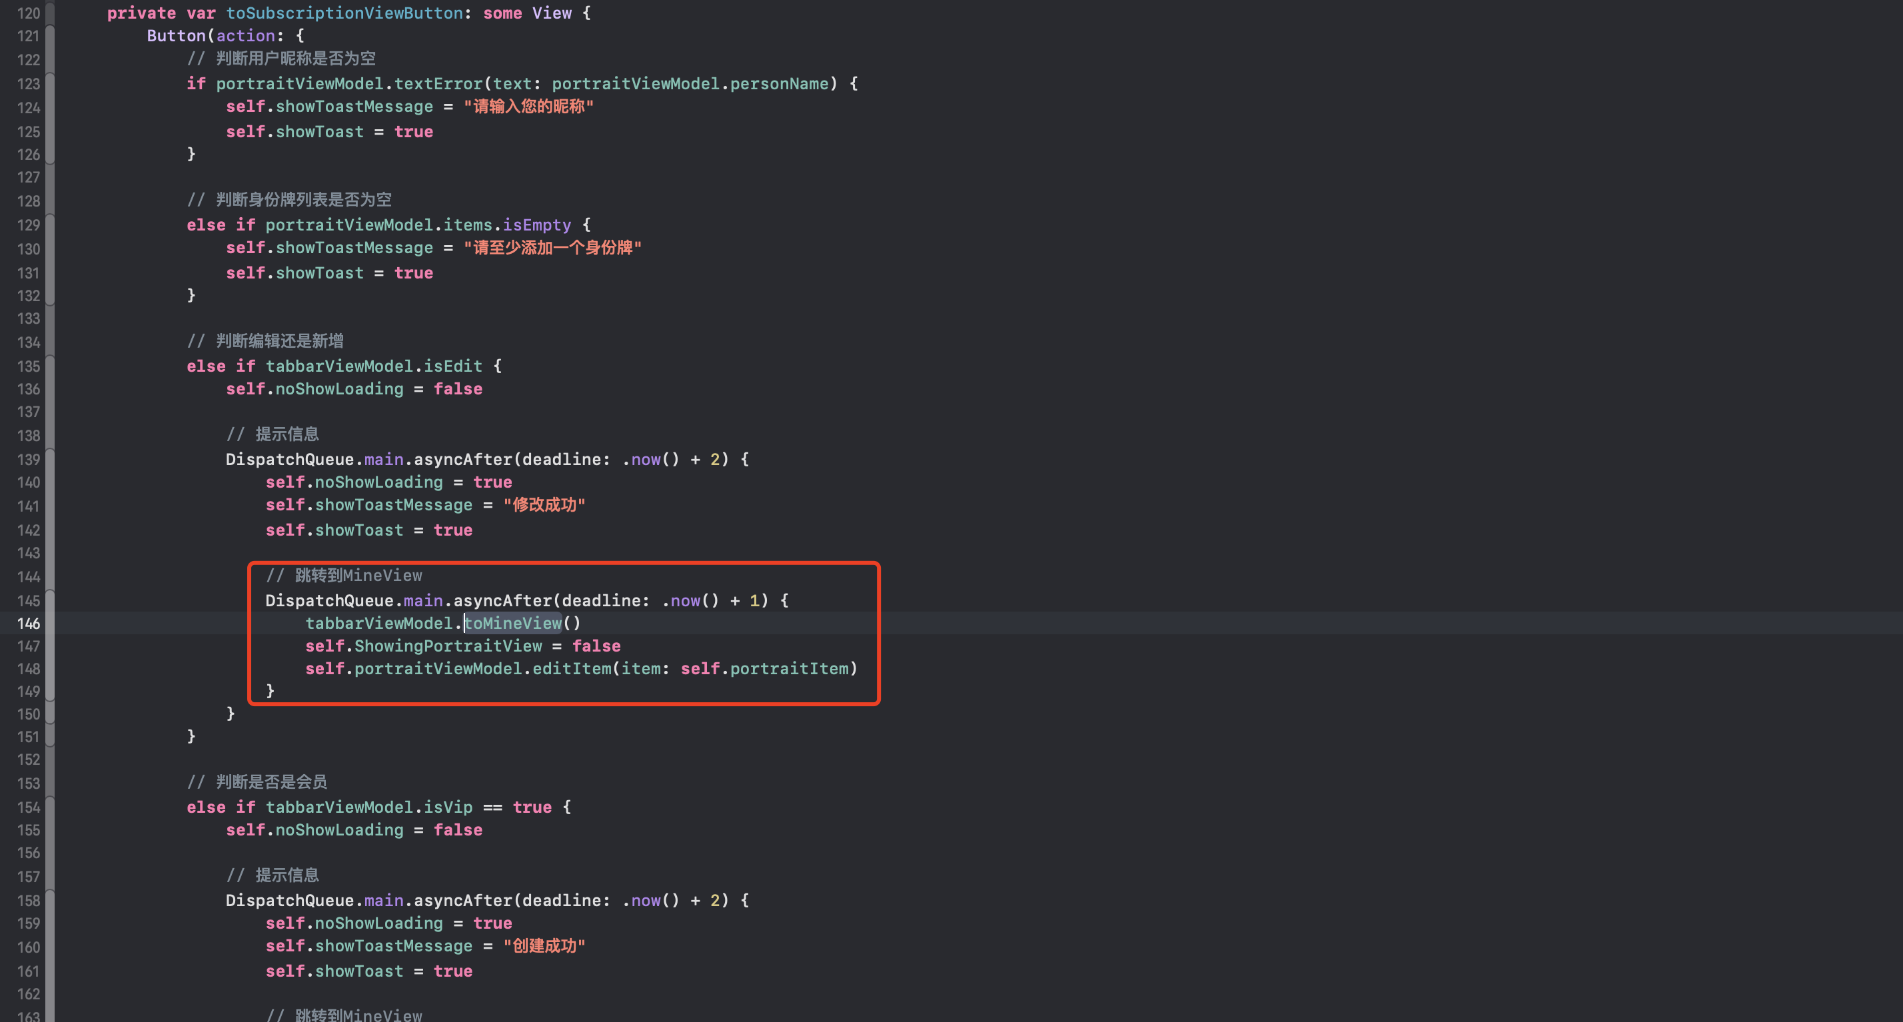
Task: Click the comment '// 判断编辑还是新增'
Action: (x=265, y=340)
